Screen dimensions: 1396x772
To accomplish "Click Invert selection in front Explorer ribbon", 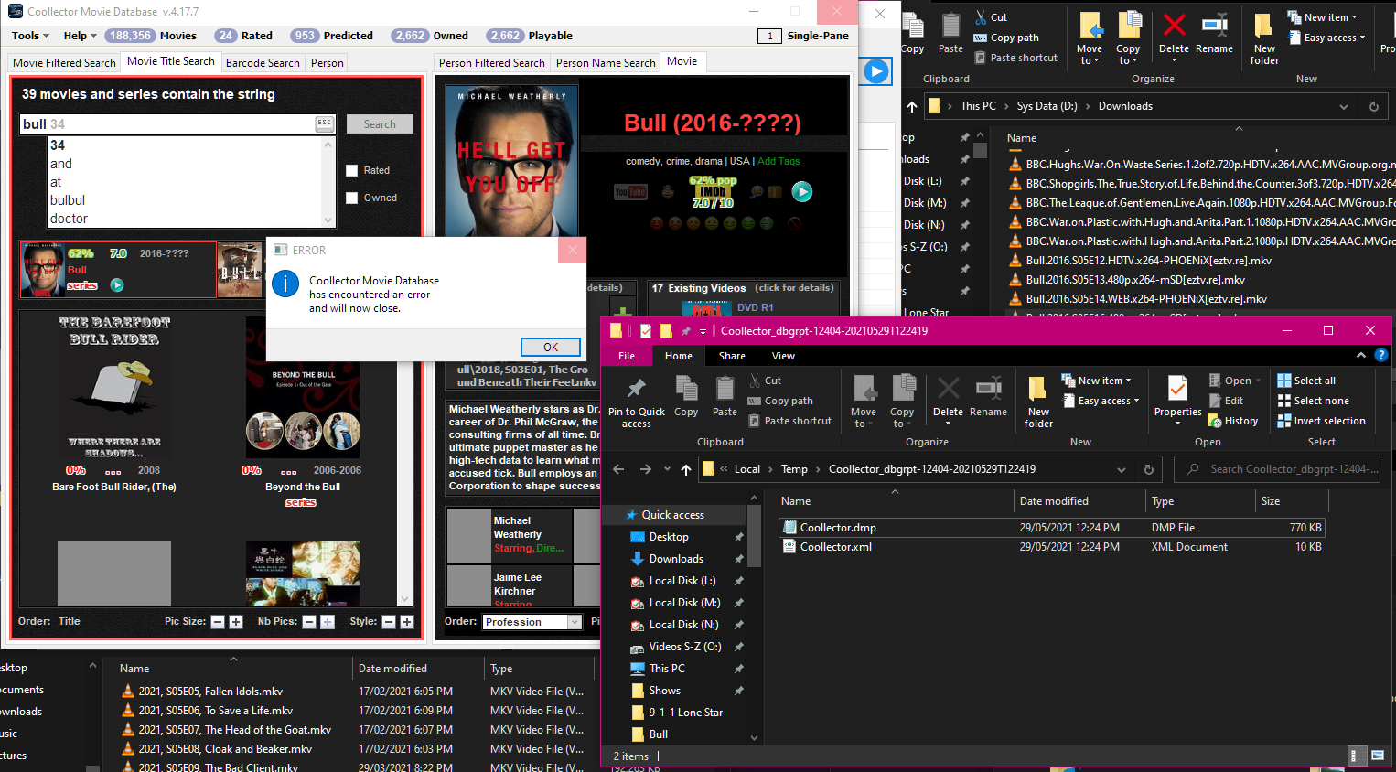I will (1321, 421).
